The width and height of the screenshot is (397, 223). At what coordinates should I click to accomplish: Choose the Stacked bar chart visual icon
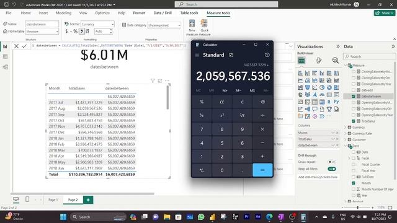300,73
